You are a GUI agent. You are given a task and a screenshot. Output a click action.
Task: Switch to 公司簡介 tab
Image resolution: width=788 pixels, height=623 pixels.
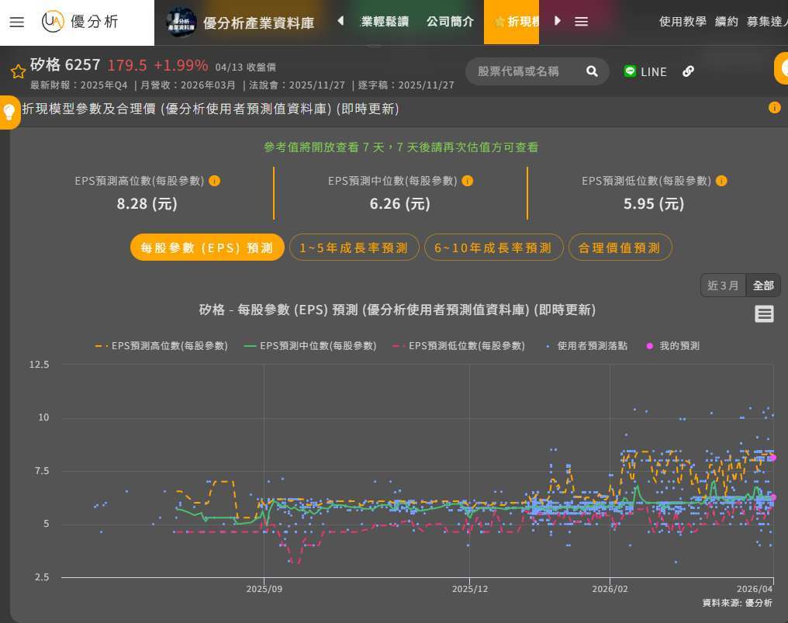point(450,22)
